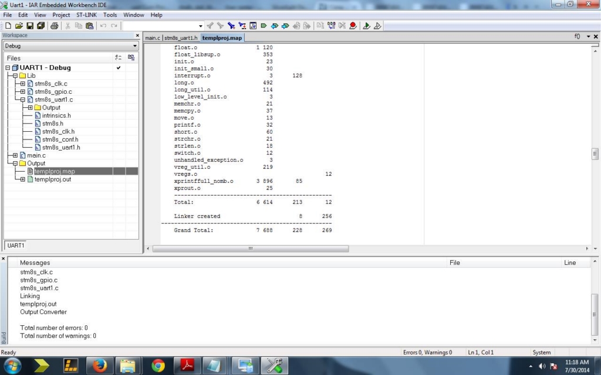601x375 pixels.
Task: Click the Replace toolbar icon
Action: 242,26
